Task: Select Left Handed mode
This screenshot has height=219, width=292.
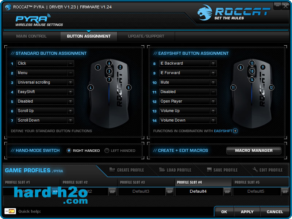Action: [107, 150]
